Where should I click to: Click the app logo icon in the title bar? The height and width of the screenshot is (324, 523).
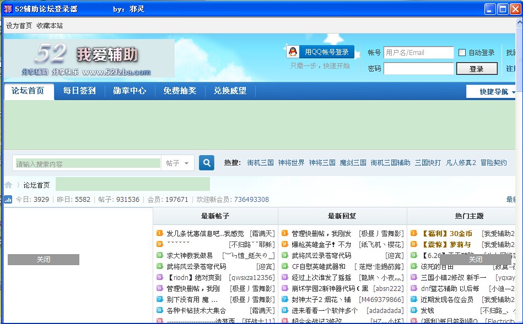pyautogui.click(x=8, y=9)
